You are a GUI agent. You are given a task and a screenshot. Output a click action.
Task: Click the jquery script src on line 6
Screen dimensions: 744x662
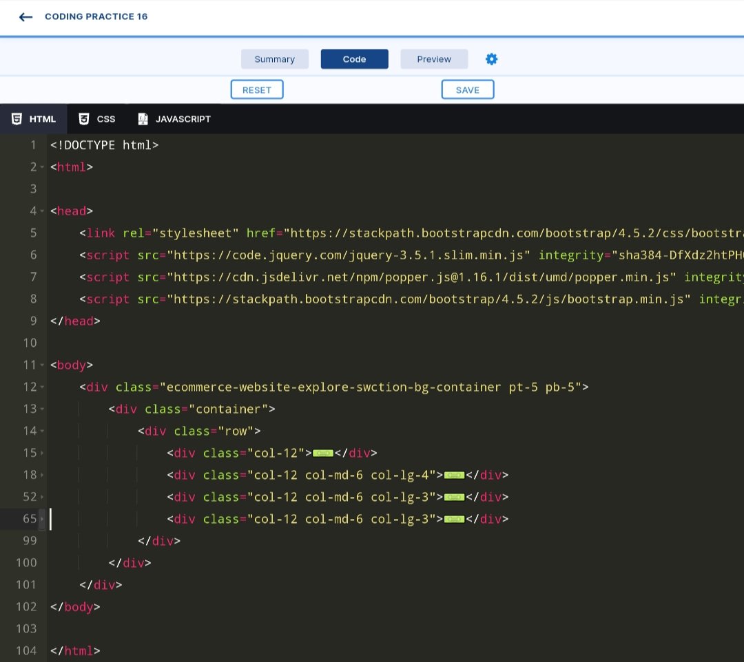point(349,255)
